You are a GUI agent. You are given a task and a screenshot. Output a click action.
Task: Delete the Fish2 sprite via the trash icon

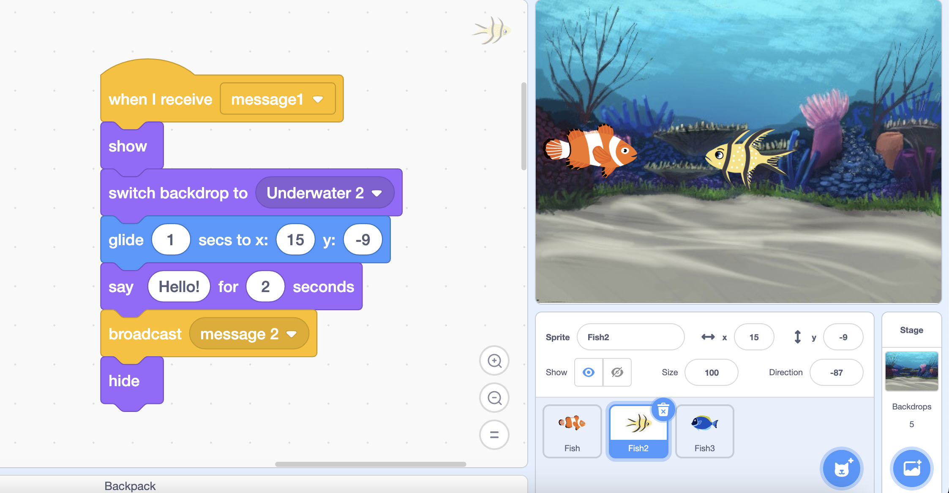pos(663,410)
